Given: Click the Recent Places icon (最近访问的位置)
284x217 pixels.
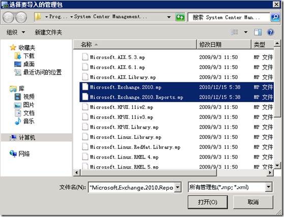Looking at the screenshot, I should click(x=18, y=72).
